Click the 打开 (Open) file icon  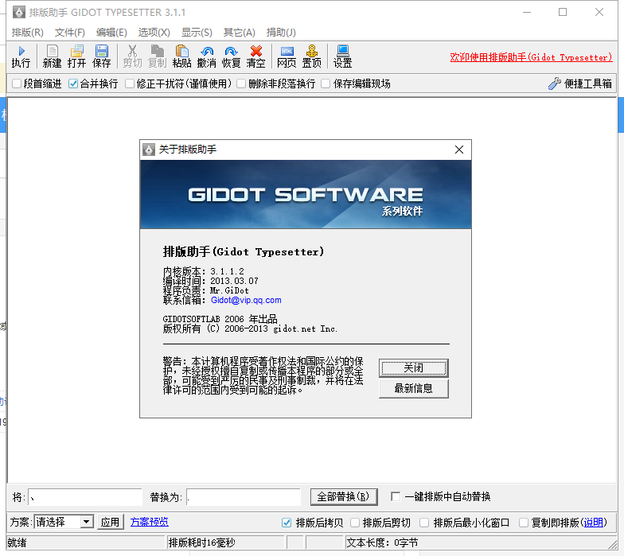(x=76, y=56)
